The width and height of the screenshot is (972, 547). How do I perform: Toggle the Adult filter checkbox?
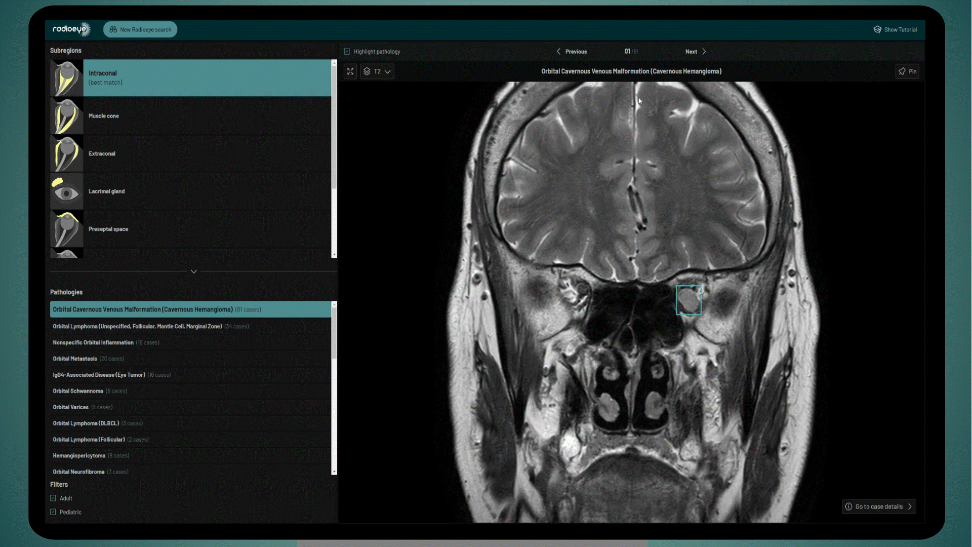53,498
